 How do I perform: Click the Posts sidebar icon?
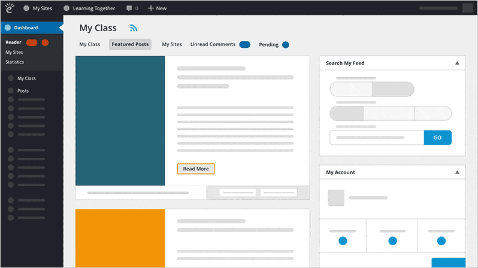[11, 90]
